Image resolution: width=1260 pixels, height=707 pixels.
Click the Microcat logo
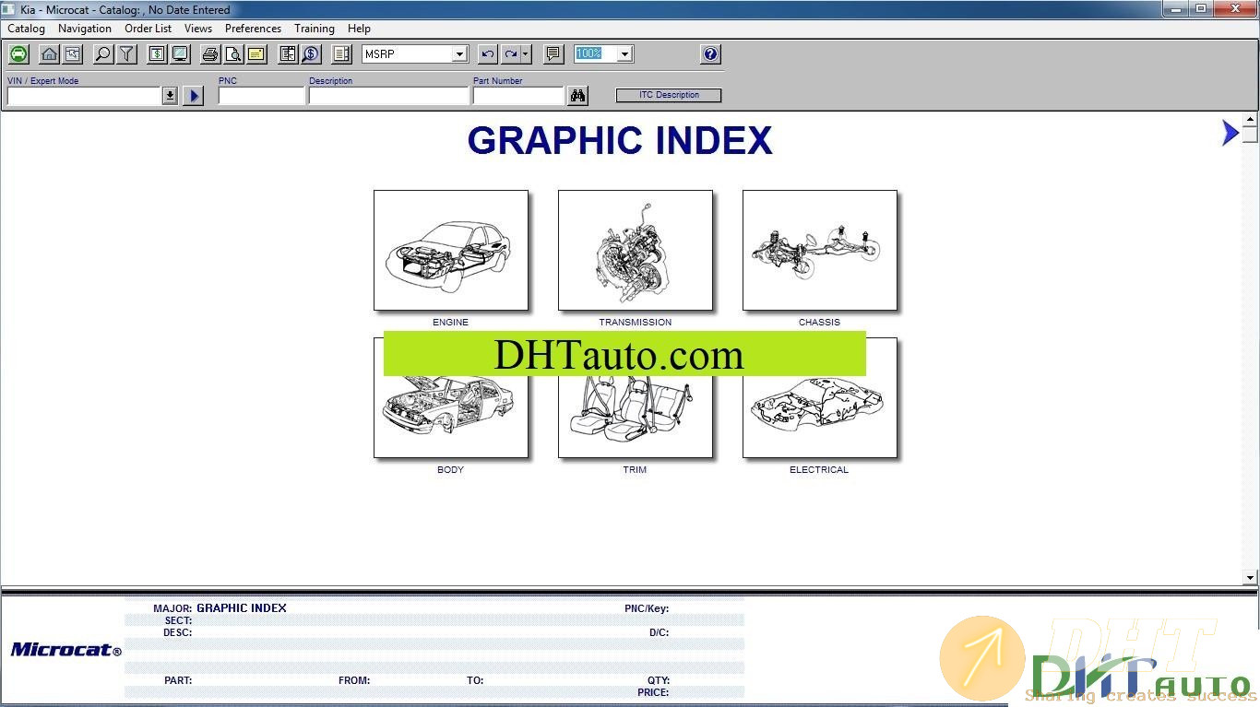[x=65, y=650]
